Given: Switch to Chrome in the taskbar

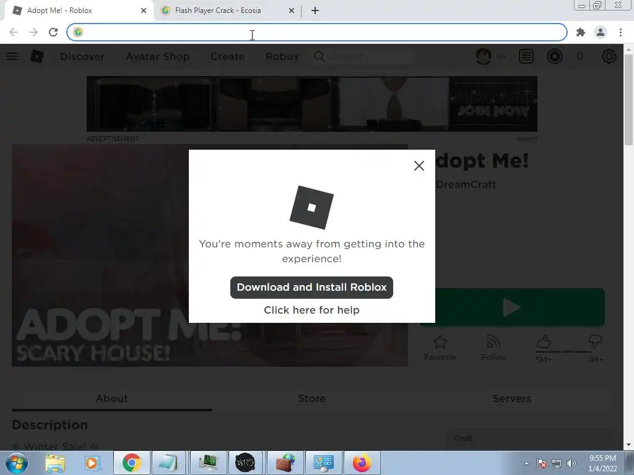Looking at the screenshot, I should click(131, 463).
